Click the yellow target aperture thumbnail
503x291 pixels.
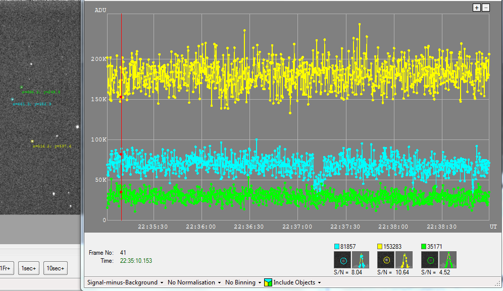point(386,260)
